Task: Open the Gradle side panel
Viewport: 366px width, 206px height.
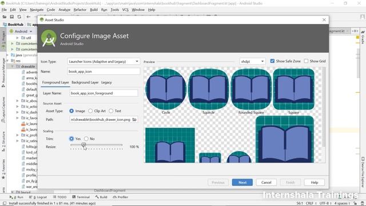Action: point(363,37)
